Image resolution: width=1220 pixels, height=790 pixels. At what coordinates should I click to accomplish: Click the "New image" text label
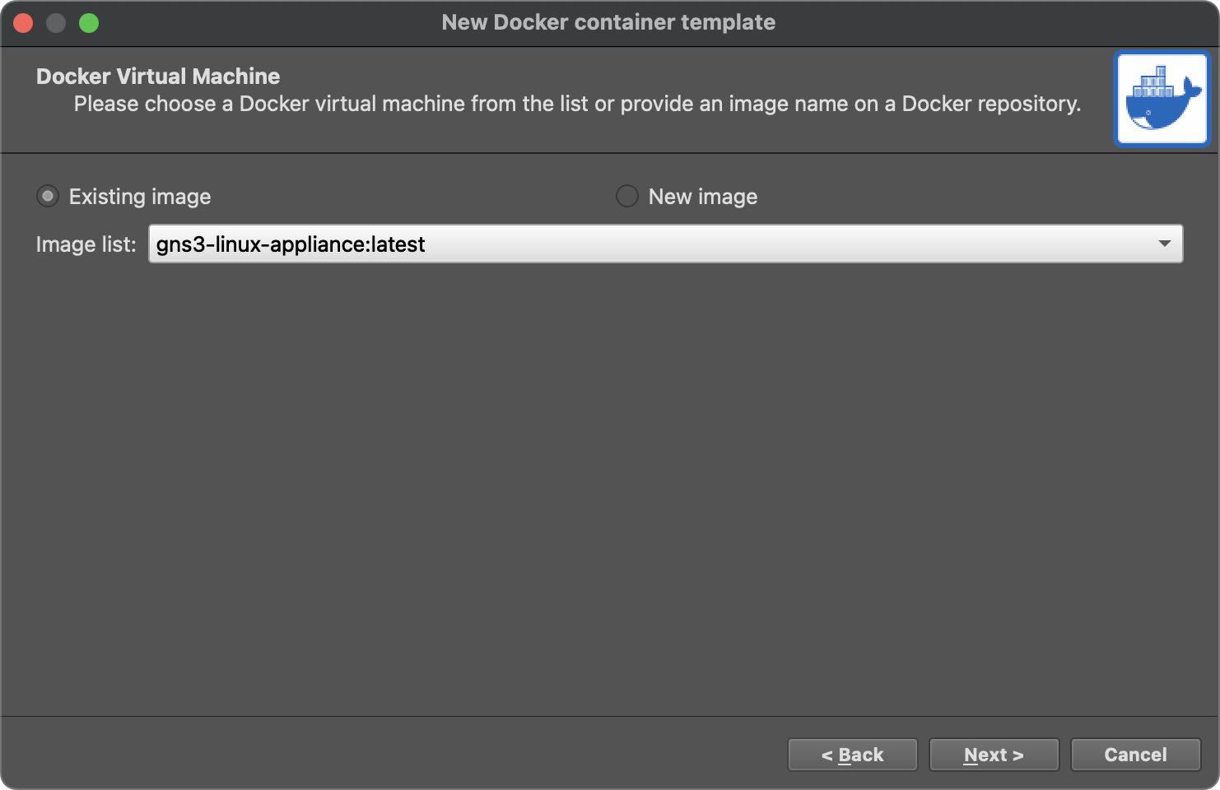pyautogui.click(x=702, y=197)
